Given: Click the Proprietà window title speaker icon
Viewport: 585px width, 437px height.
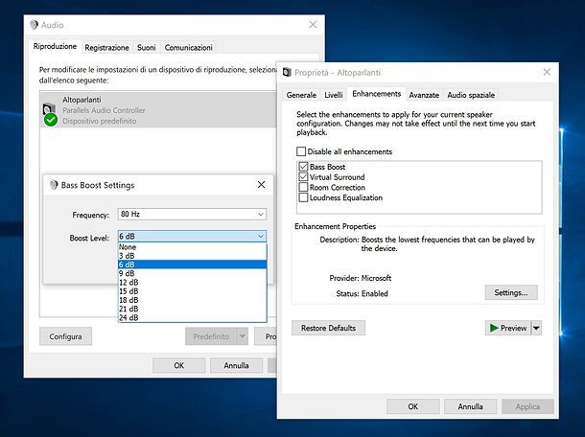Looking at the screenshot, I should (287, 72).
